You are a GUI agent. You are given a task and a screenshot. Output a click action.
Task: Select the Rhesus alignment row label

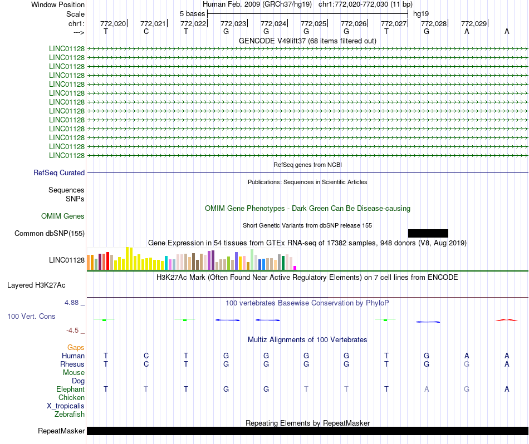(x=72, y=364)
